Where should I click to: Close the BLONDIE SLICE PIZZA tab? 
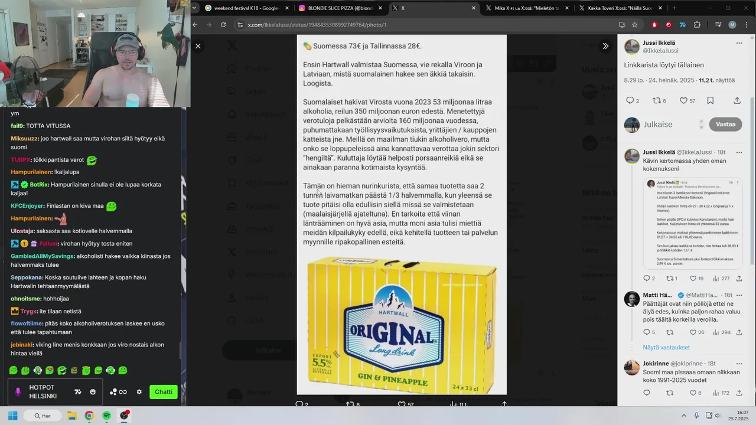point(380,8)
